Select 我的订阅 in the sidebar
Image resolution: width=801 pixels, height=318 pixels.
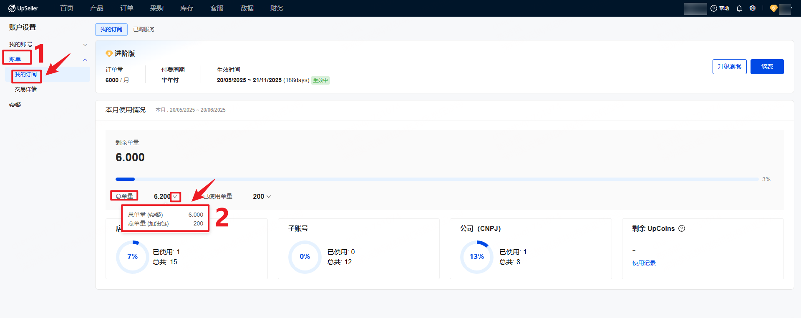(x=26, y=75)
